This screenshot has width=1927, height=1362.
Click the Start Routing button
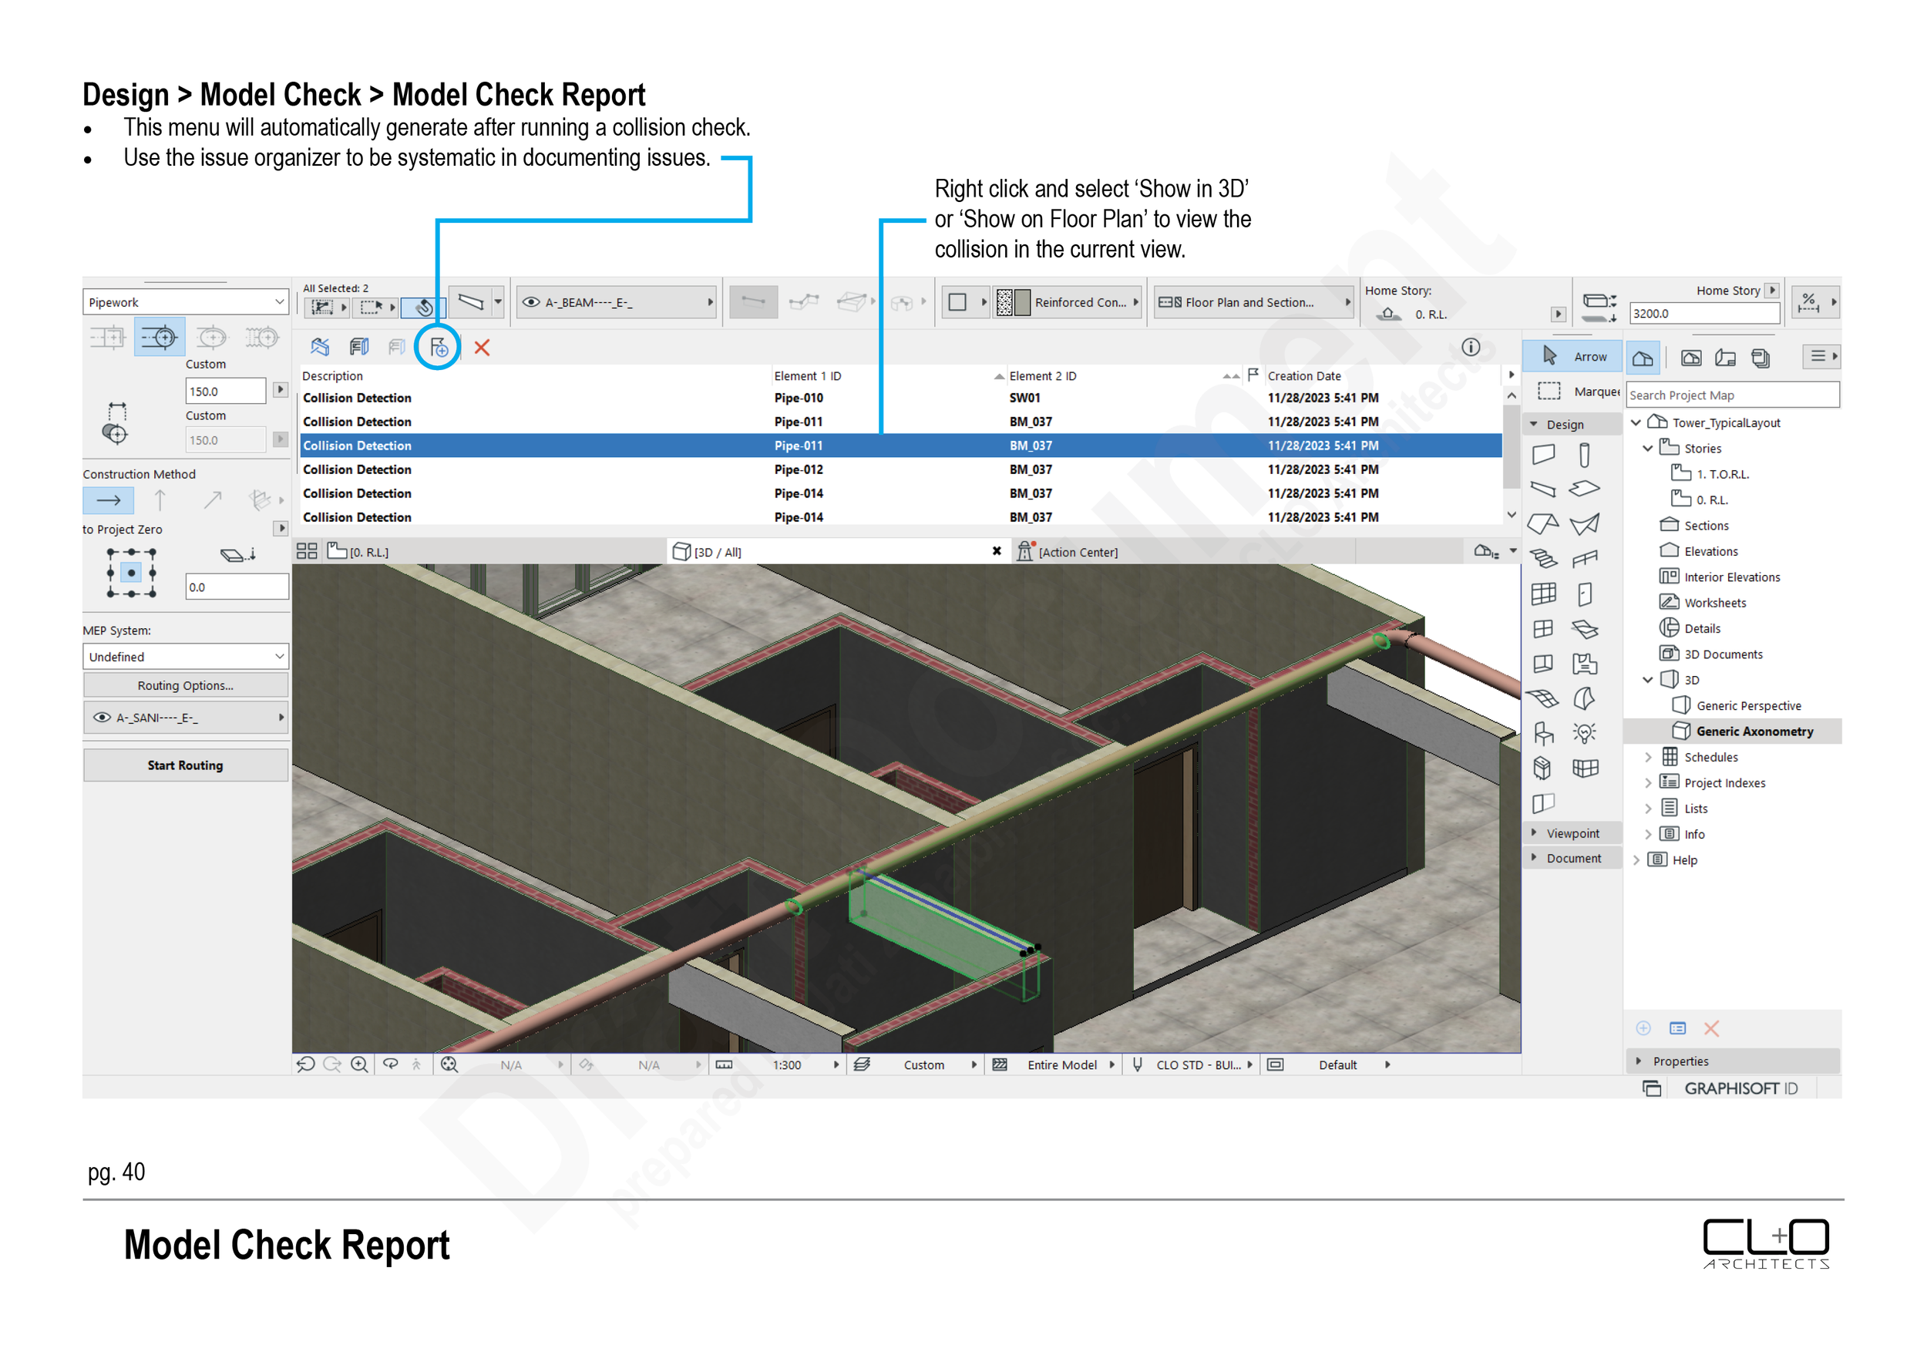point(186,765)
